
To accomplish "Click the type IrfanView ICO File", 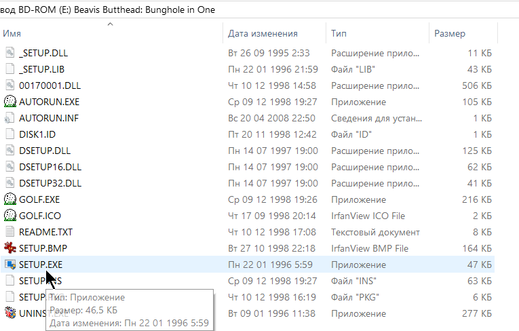I will pos(368,216).
